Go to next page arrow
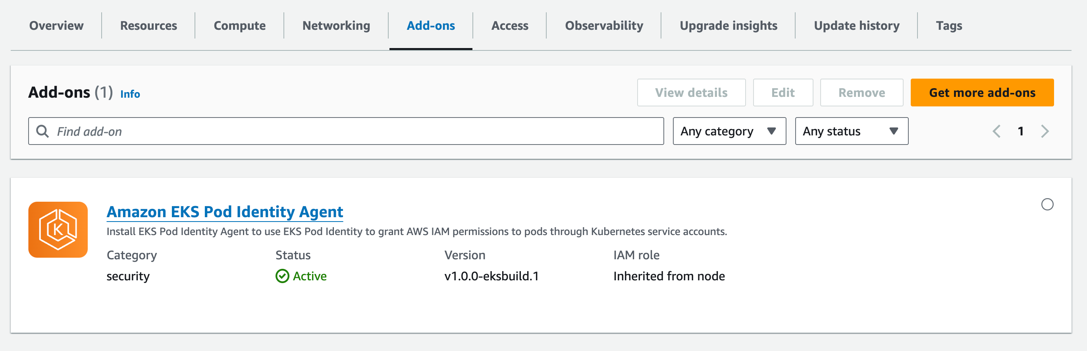 (1045, 131)
